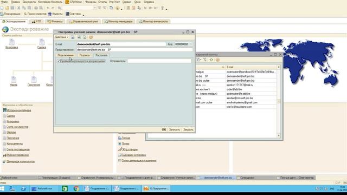The image size is (347, 195).
Task: Click the Записать button
Action: point(175,129)
